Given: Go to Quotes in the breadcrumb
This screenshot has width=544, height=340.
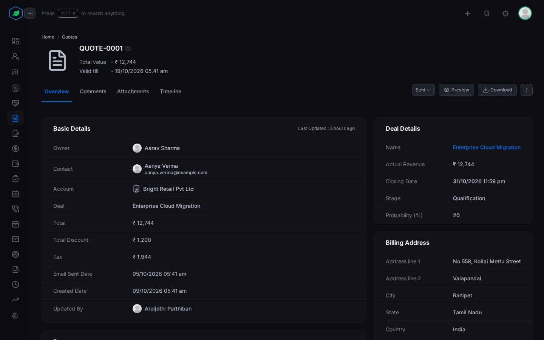Looking at the screenshot, I should (x=70, y=37).
